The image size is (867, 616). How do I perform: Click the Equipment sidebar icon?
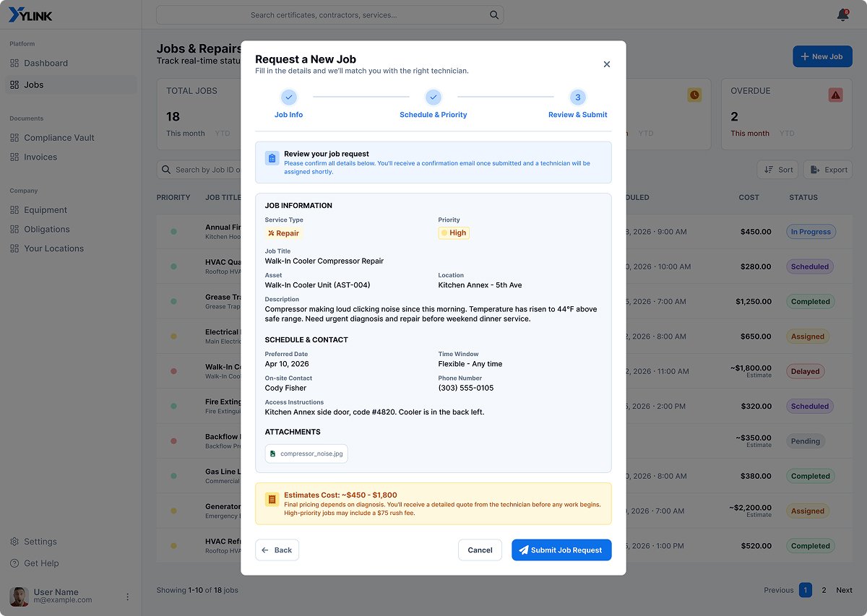pos(14,210)
